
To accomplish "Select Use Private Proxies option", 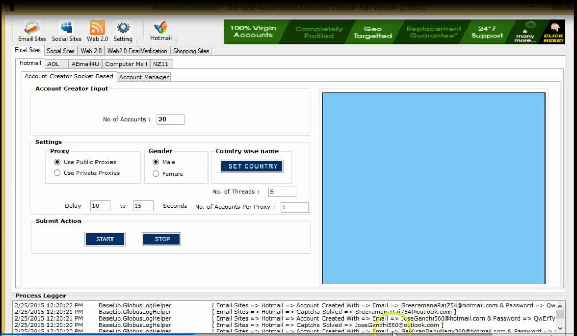I will (57, 173).
